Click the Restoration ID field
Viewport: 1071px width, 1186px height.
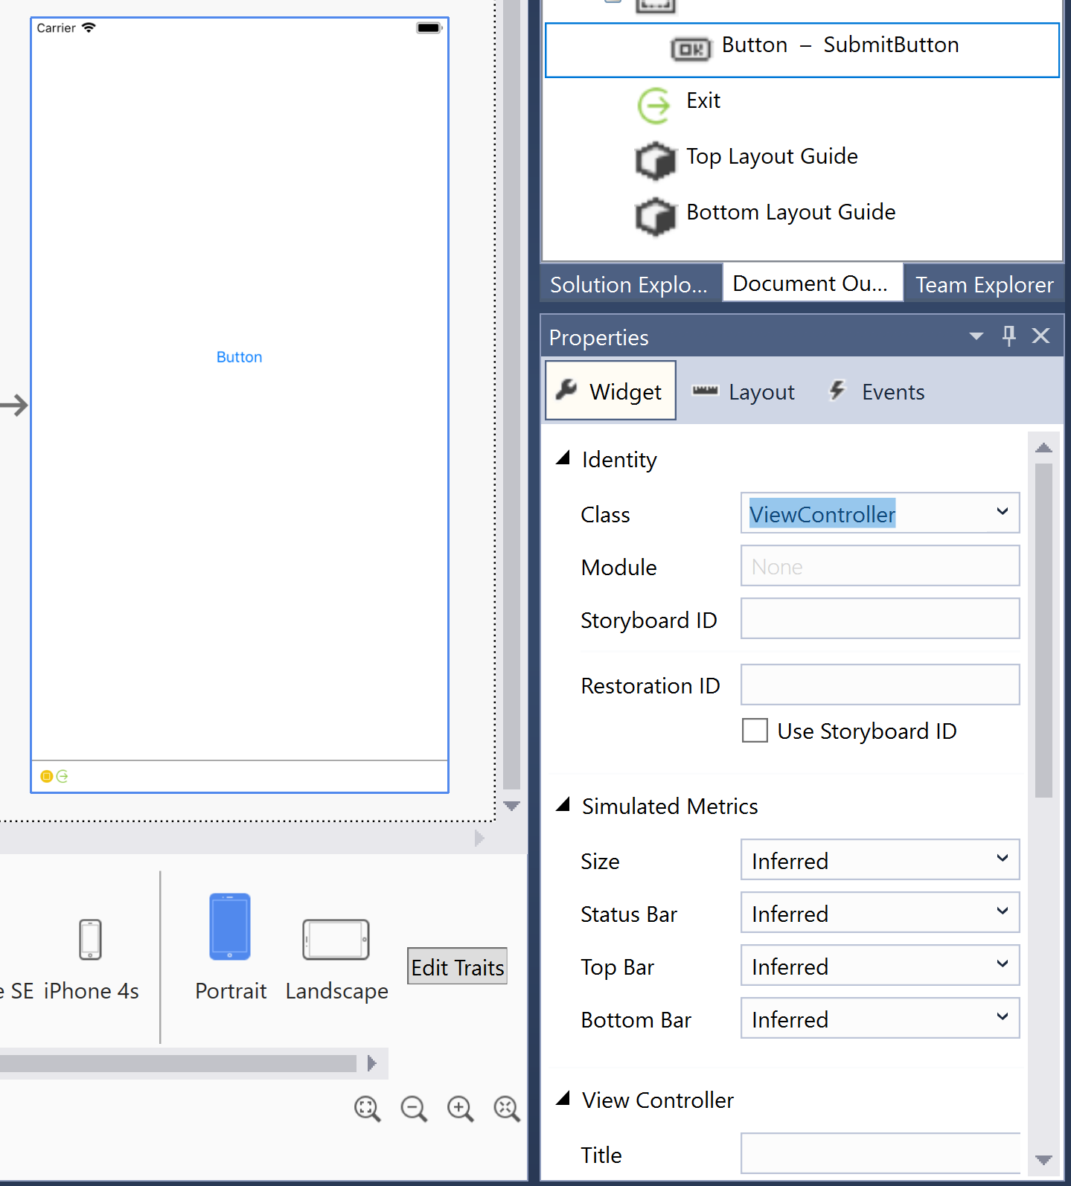tap(880, 685)
